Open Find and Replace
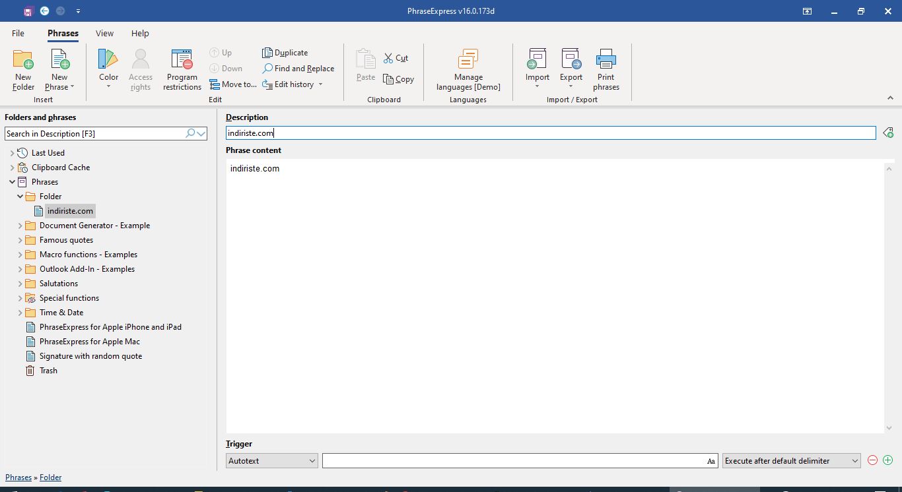The width and height of the screenshot is (902, 492). 298,69
